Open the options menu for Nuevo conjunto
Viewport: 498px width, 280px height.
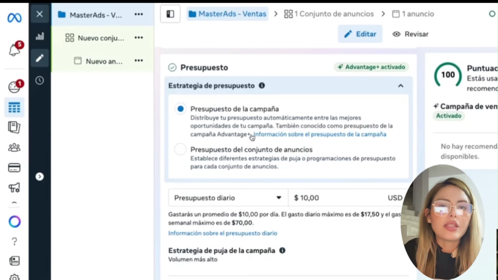(138, 38)
